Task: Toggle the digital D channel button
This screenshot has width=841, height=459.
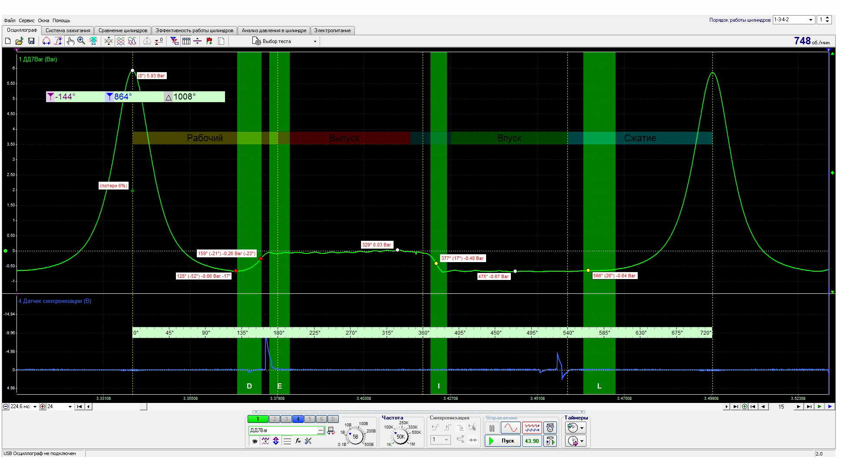Action: [333, 419]
